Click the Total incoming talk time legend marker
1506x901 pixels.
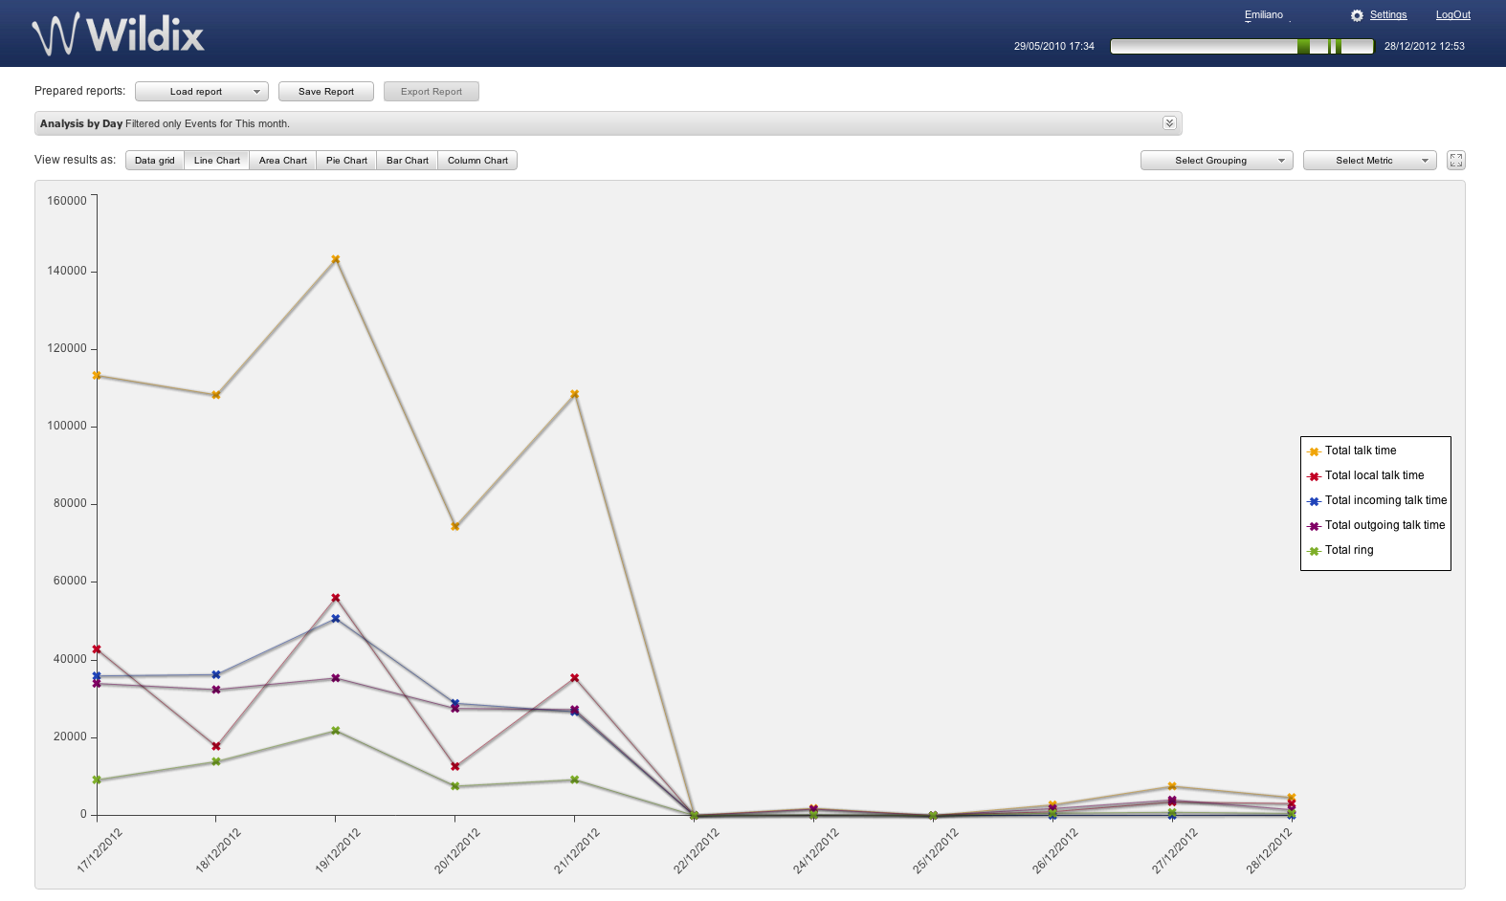(1315, 501)
